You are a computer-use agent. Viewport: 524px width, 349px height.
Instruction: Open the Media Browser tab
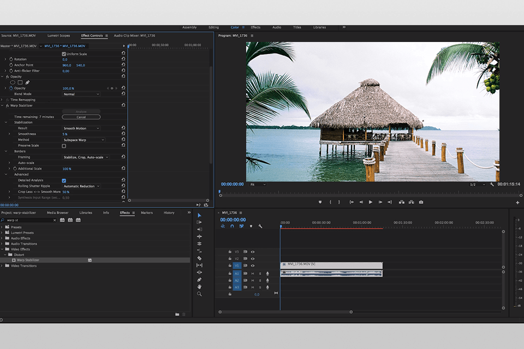57,213
